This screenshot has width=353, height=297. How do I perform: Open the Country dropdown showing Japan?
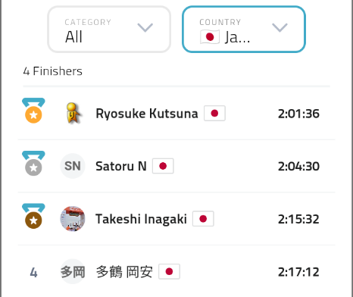pos(244,30)
